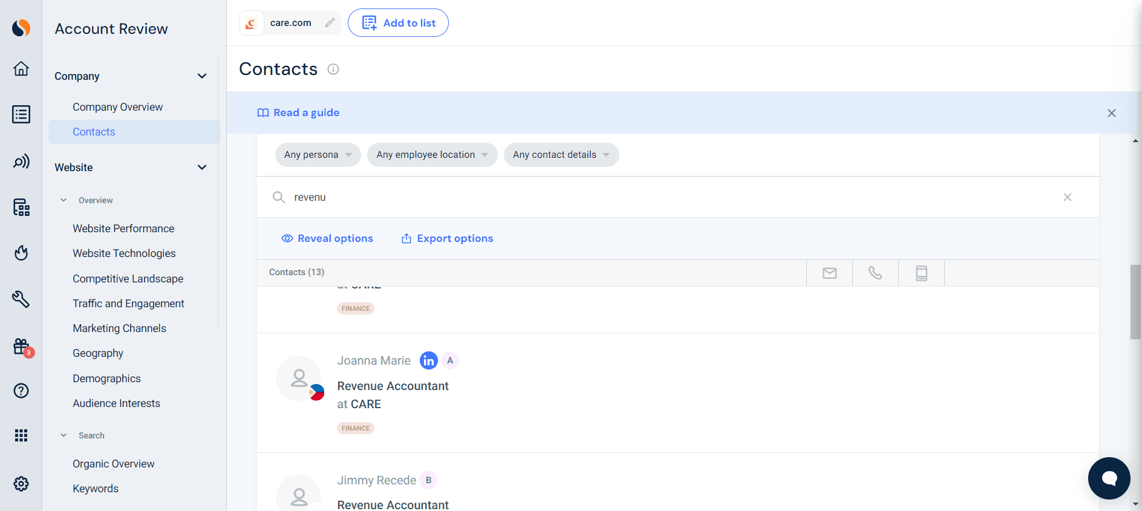This screenshot has height=511, width=1142.
Task: Open Geography page
Action: [x=98, y=353]
